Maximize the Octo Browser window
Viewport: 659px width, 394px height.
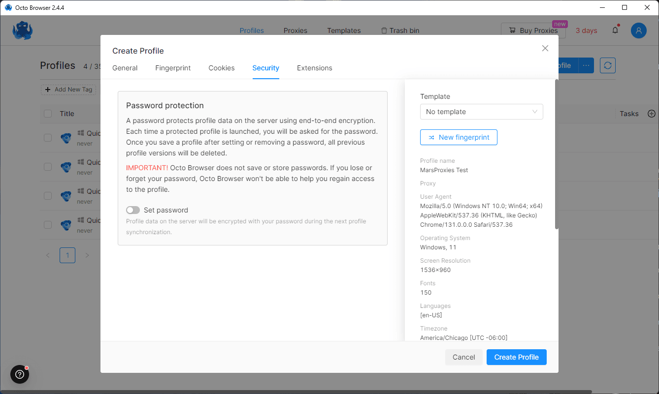tap(625, 7)
